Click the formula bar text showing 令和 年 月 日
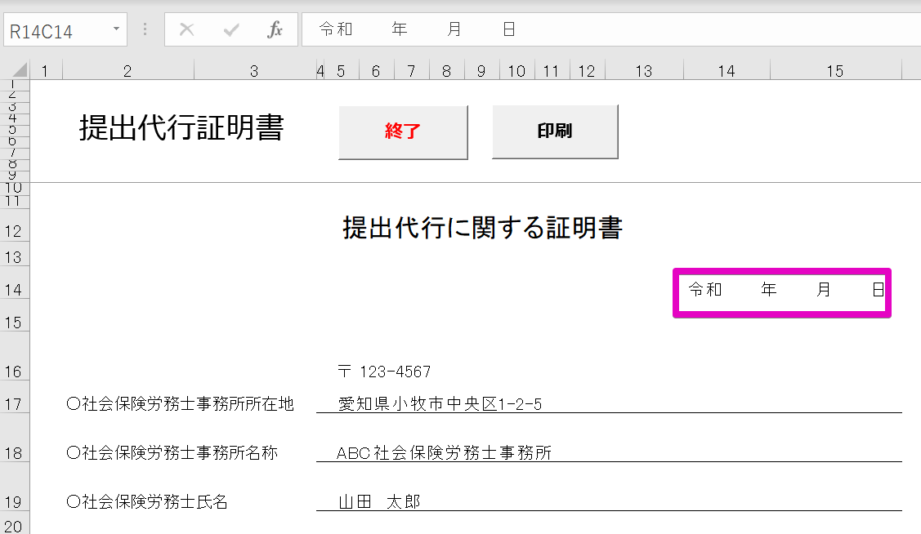Image resolution: width=921 pixels, height=534 pixels. point(417,29)
